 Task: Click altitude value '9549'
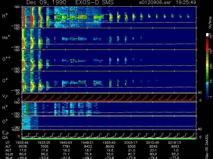point(153,147)
